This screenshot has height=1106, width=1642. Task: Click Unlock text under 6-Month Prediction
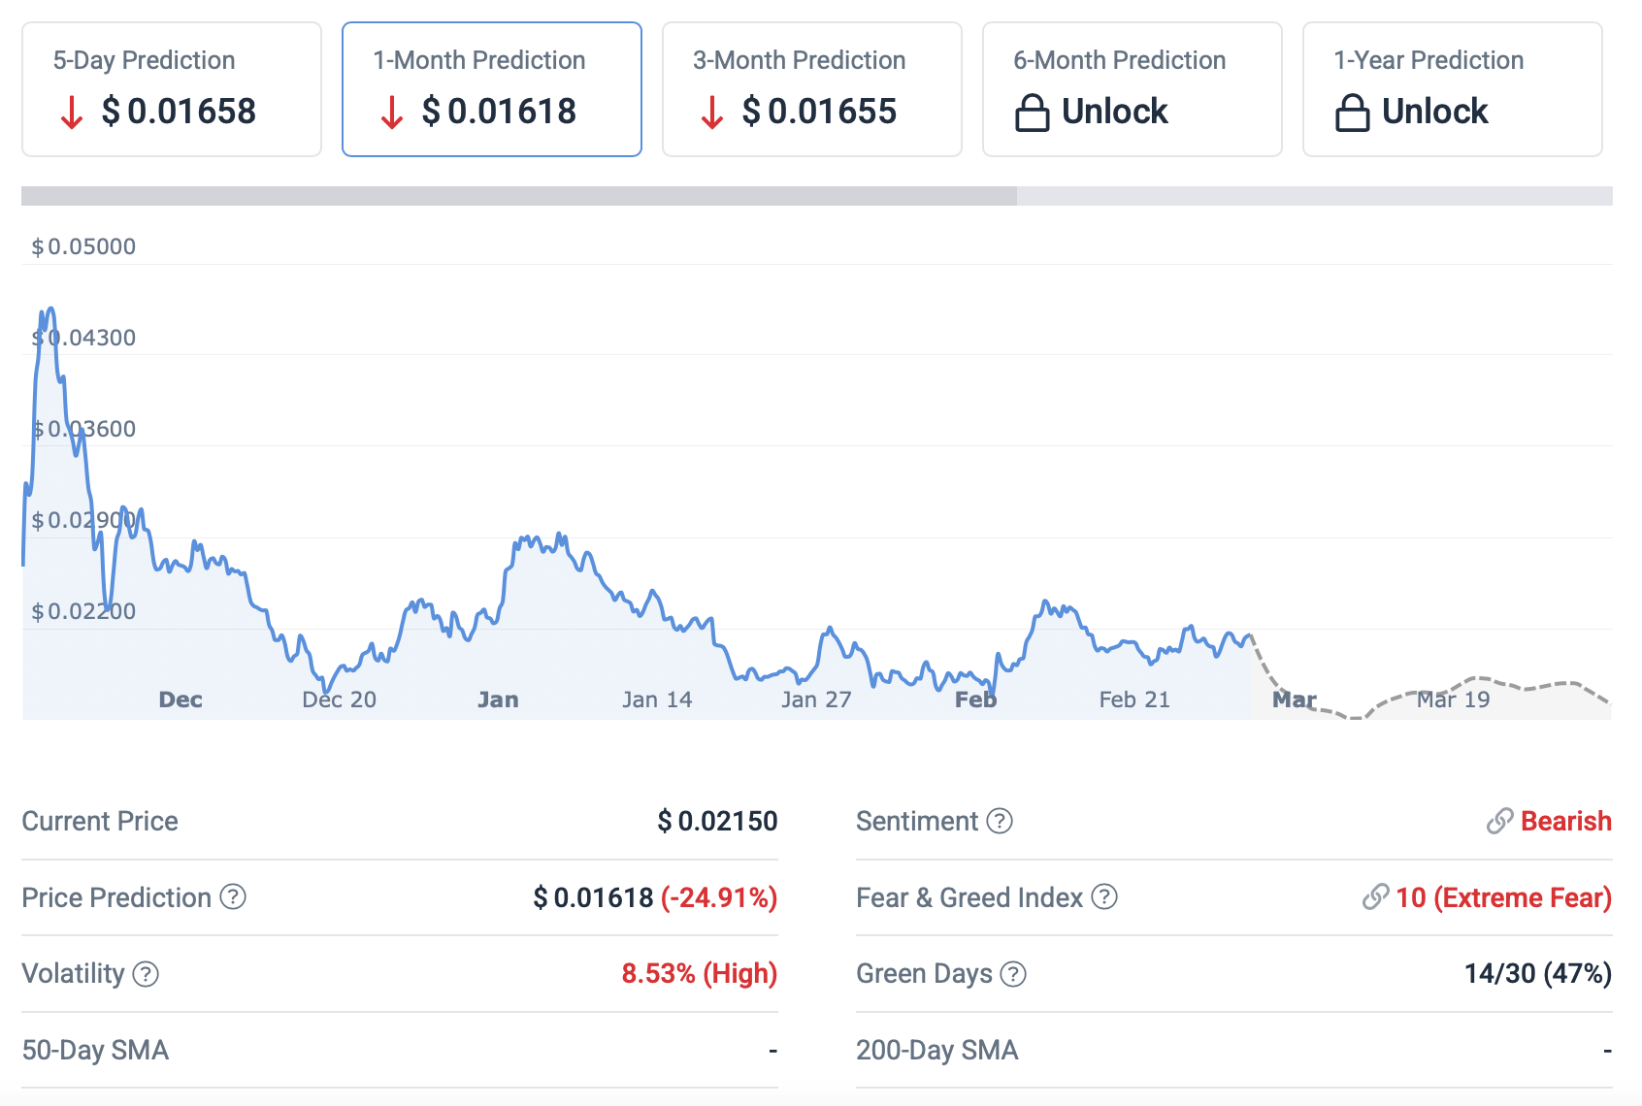1114,112
